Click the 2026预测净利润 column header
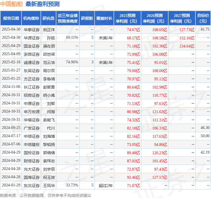 [x=154, y=18]
